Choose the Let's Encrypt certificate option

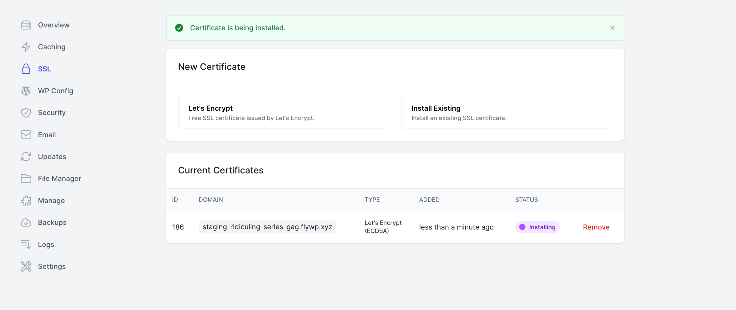click(x=284, y=113)
